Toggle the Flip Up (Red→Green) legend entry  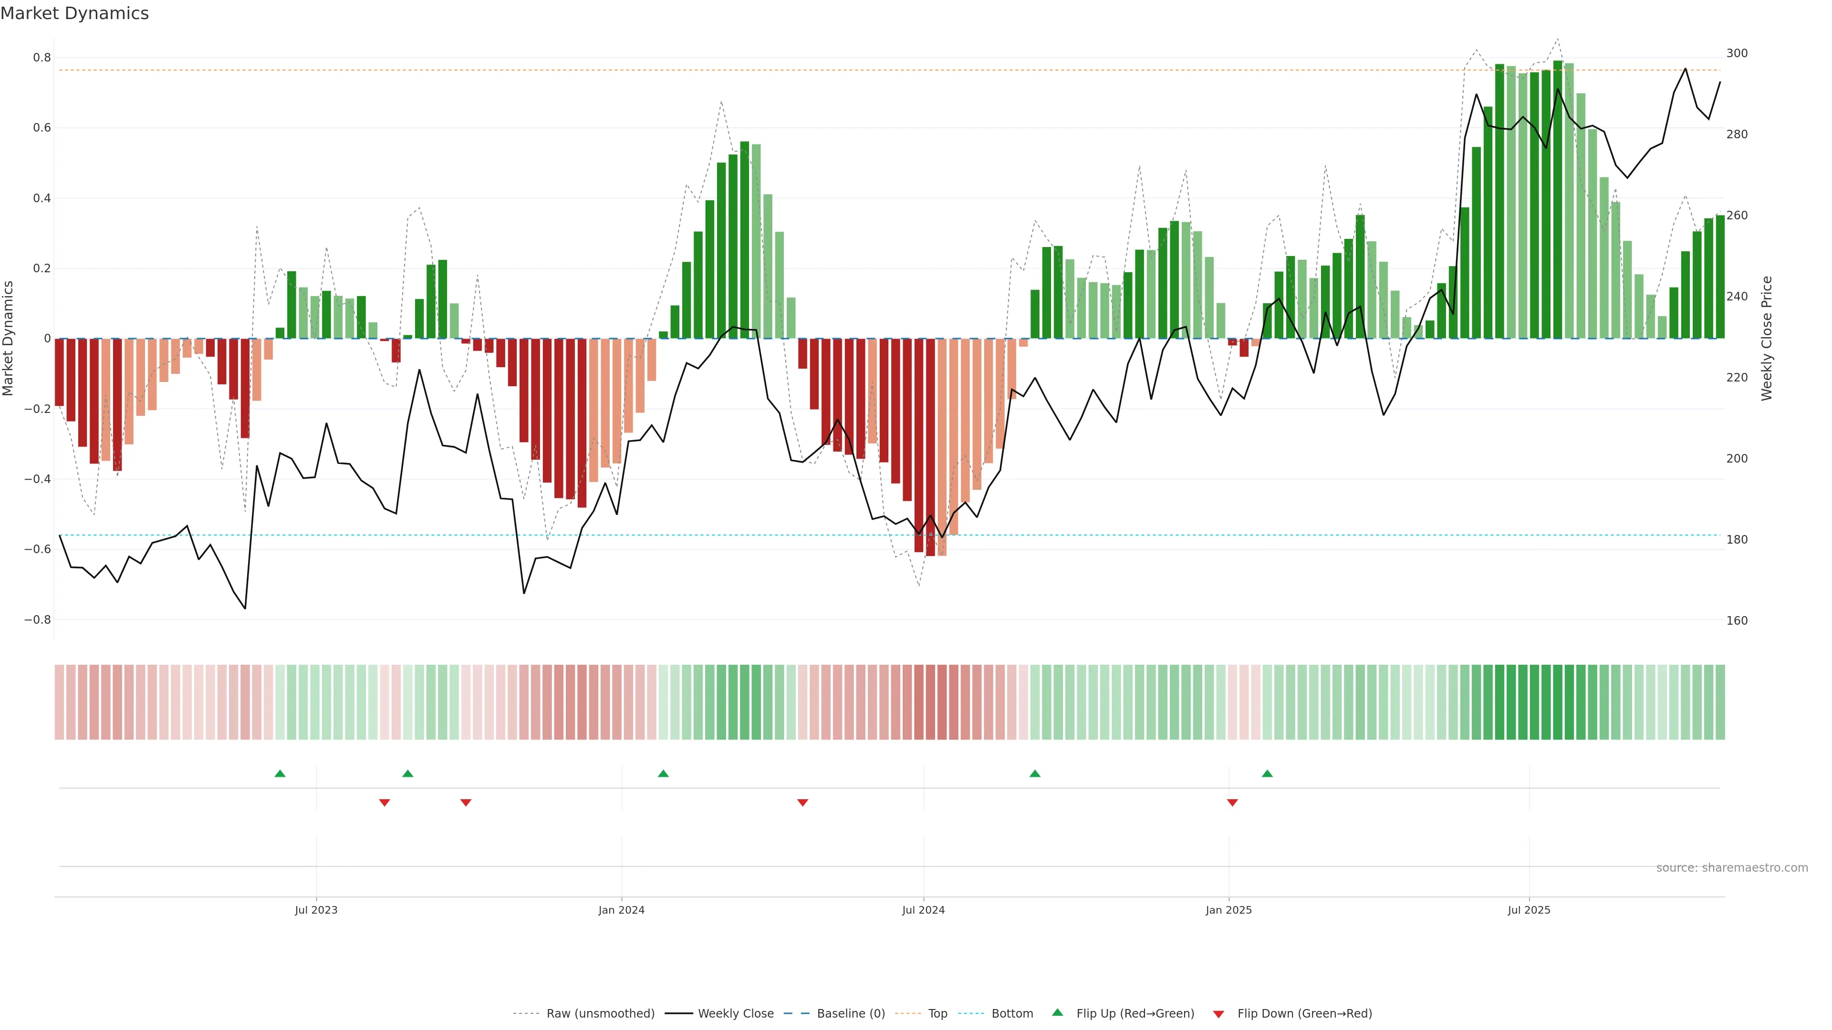1135,1014
